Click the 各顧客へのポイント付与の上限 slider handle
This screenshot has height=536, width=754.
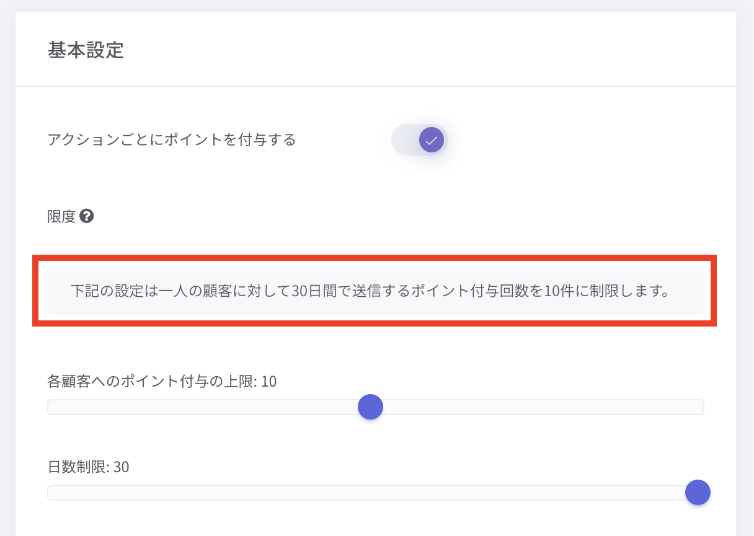point(370,407)
